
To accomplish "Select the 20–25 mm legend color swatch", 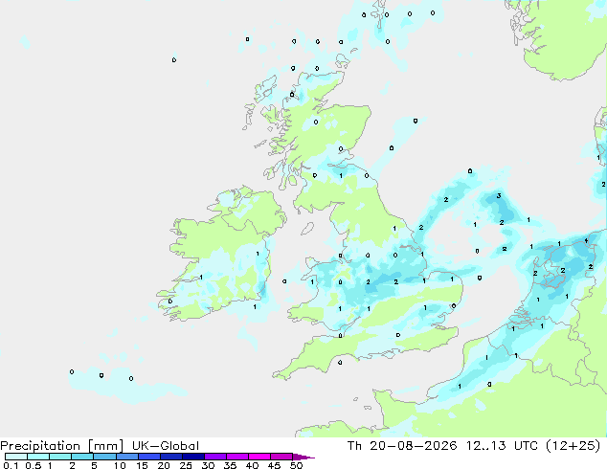I will pyautogui.click(x=170, y=457).
